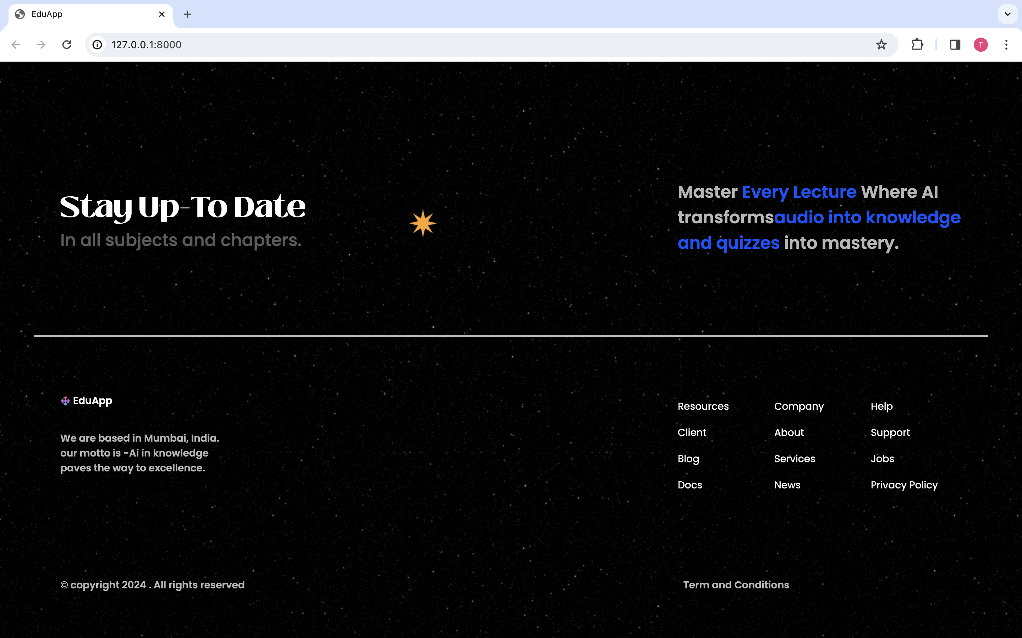Close the EduApp tab
1022x638 pixels.
point(162,14)
